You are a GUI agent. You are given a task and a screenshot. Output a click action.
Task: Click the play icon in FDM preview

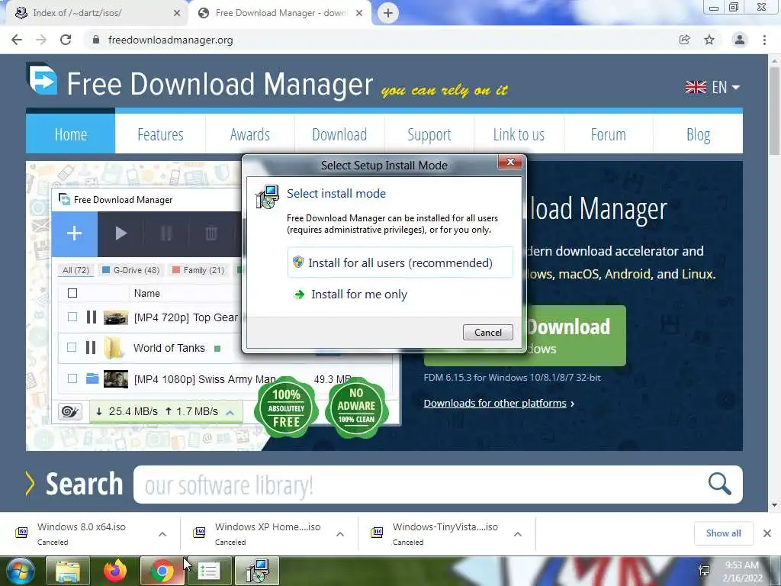coord(121,233)
